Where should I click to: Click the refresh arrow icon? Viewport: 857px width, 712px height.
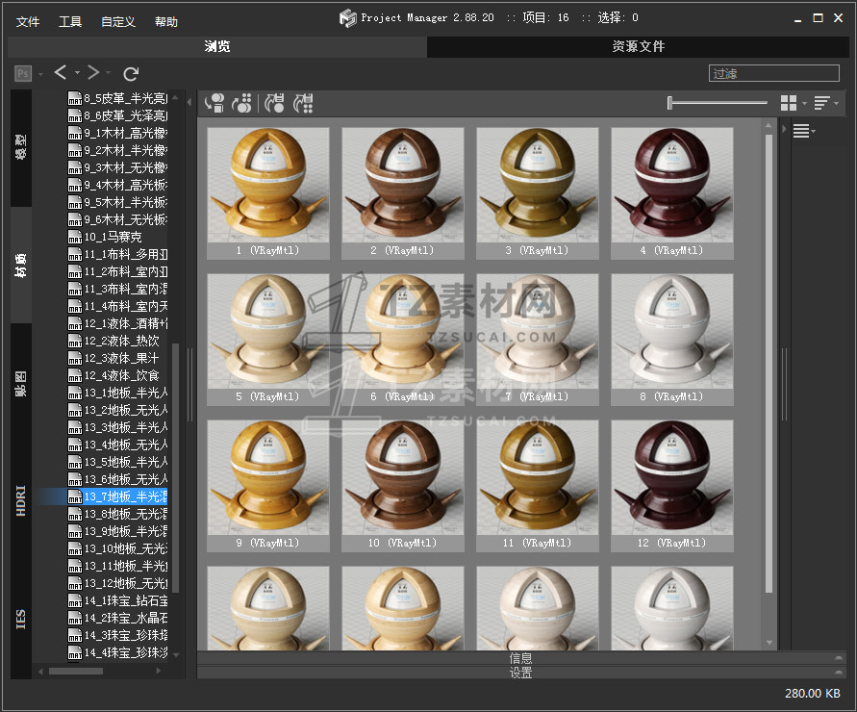coord(132,73)
